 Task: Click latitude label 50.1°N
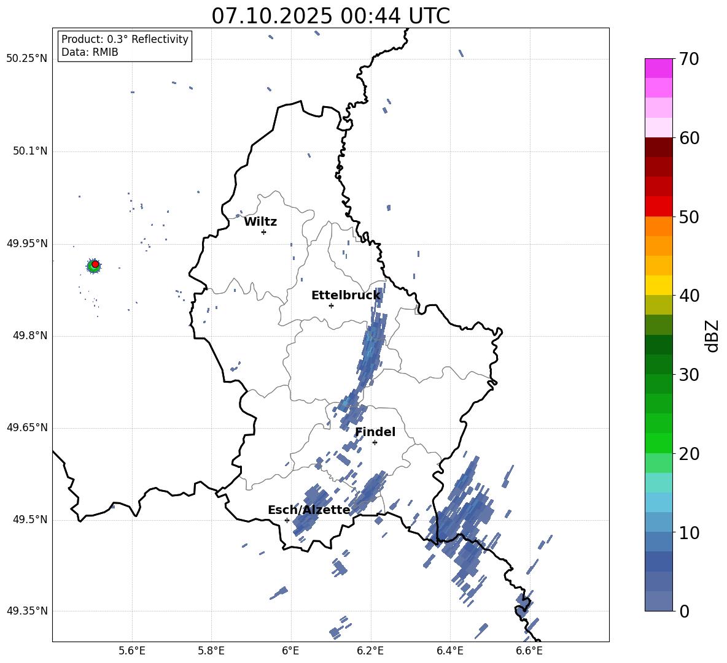pyautogui.click(x=31, y=151)
